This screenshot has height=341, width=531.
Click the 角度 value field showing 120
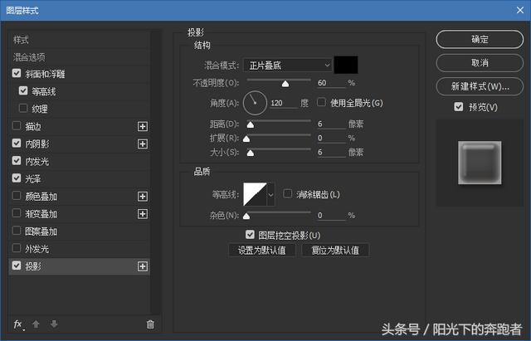coord(284,103)
